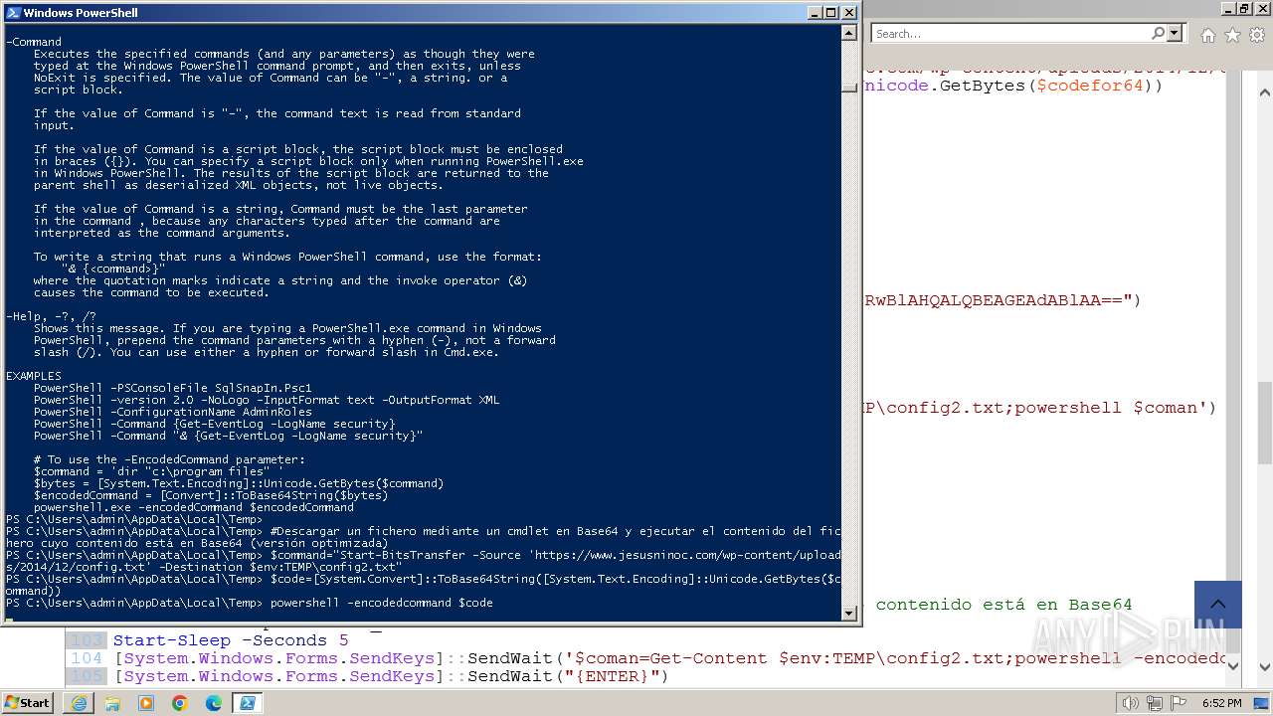Launch Google Chrome from the taskbar
This screenshot has width=1273, height=716.
(180, 703)
